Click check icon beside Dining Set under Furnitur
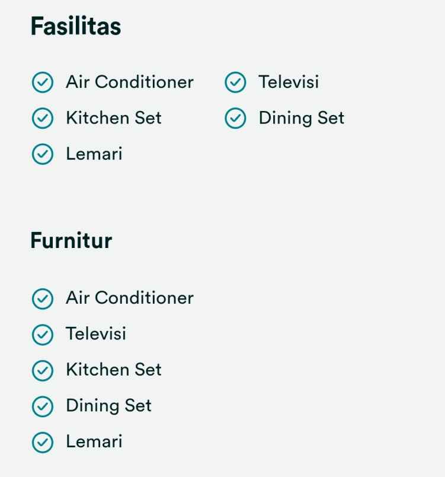 click(x=42, y=406)
